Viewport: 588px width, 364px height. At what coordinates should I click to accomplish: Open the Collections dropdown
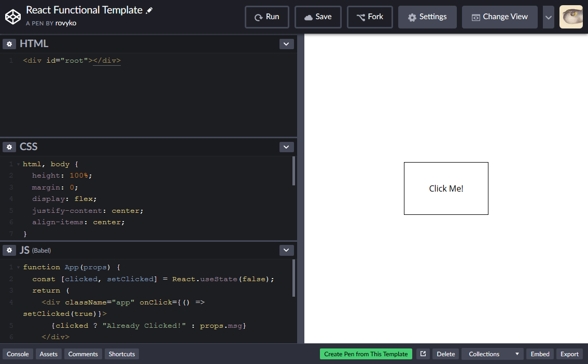pyautogui.click(x=493, y=354)
